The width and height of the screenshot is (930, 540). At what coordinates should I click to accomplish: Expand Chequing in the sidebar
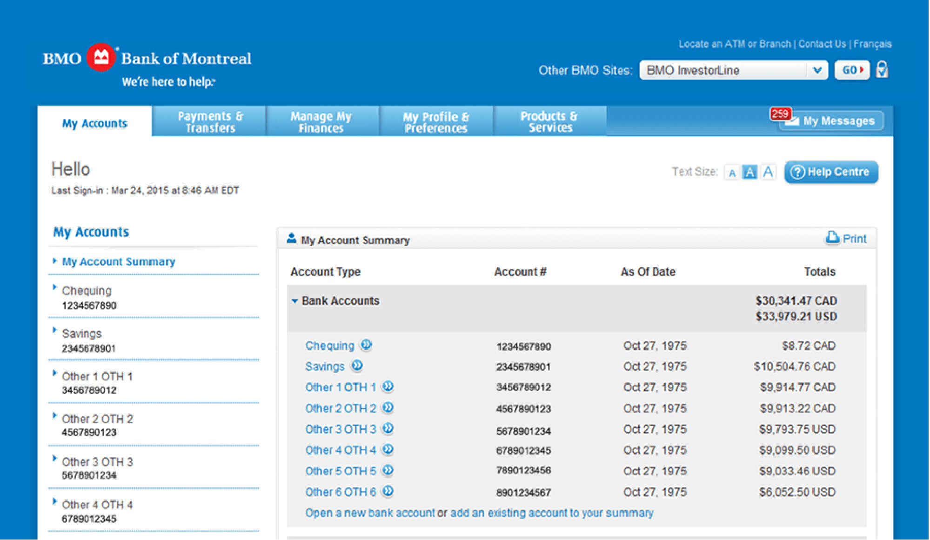tap(55, 287)
